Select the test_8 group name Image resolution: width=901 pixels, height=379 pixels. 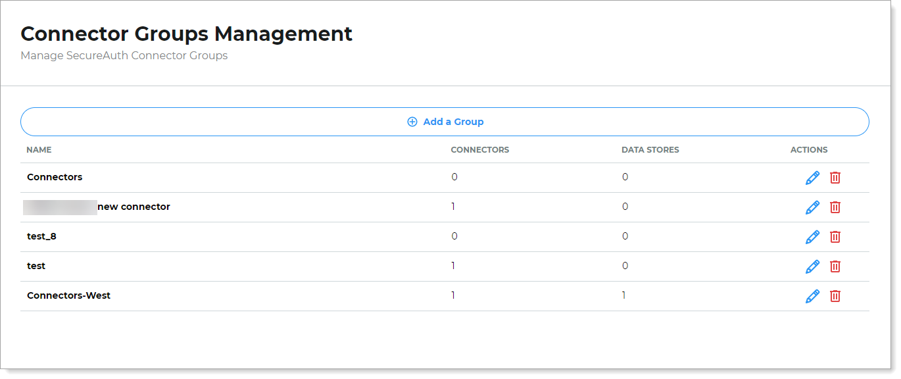41,236
